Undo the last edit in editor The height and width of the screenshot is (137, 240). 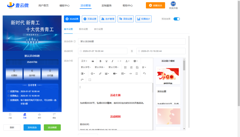[144, 74]
